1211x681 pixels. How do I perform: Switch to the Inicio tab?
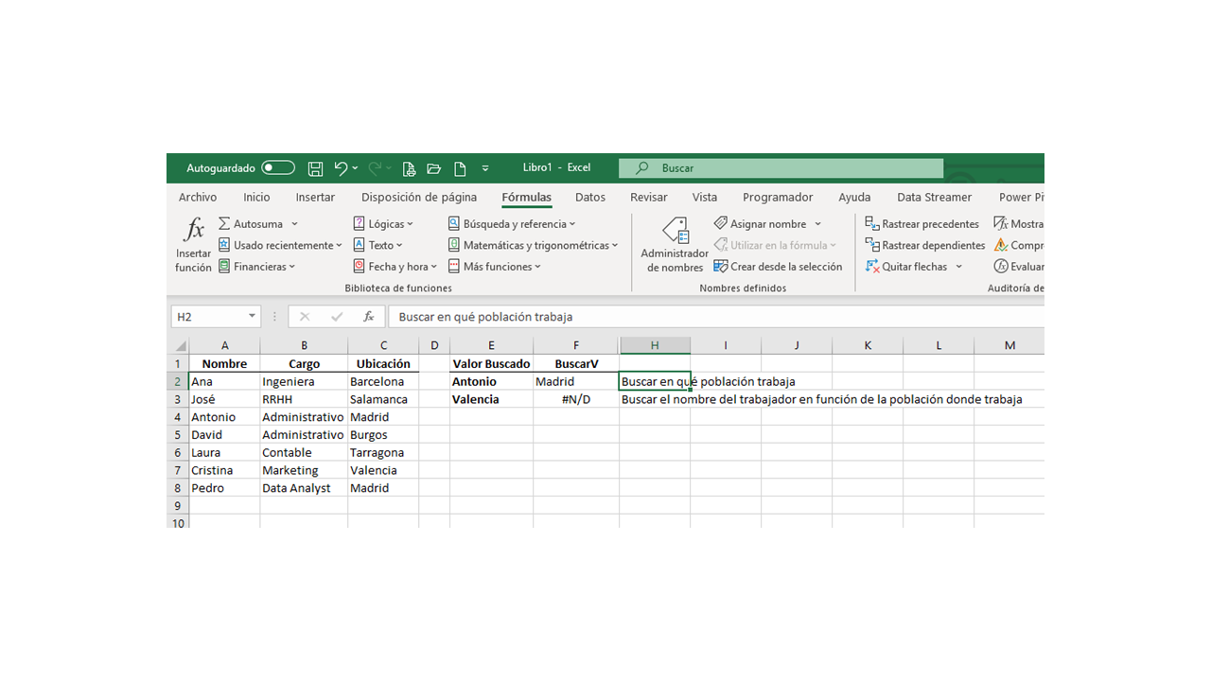(256, 198)
